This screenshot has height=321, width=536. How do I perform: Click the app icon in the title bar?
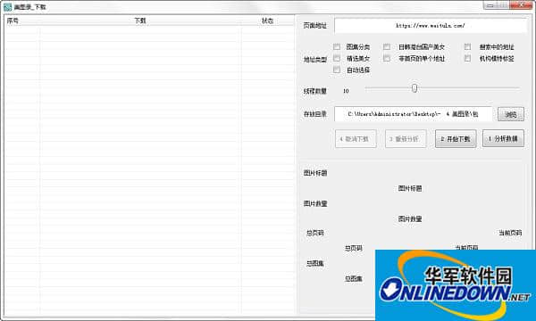tap(7, 7)
